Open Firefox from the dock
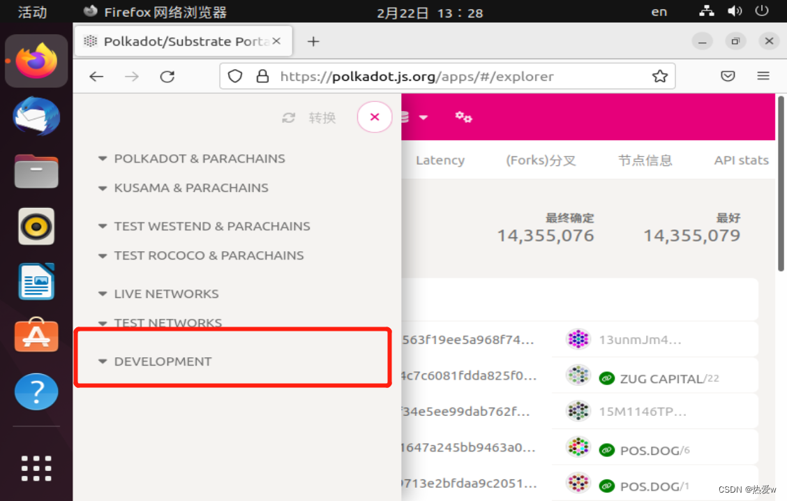The height and width of the screenshot is (501, 787). [x=37, y=61]
